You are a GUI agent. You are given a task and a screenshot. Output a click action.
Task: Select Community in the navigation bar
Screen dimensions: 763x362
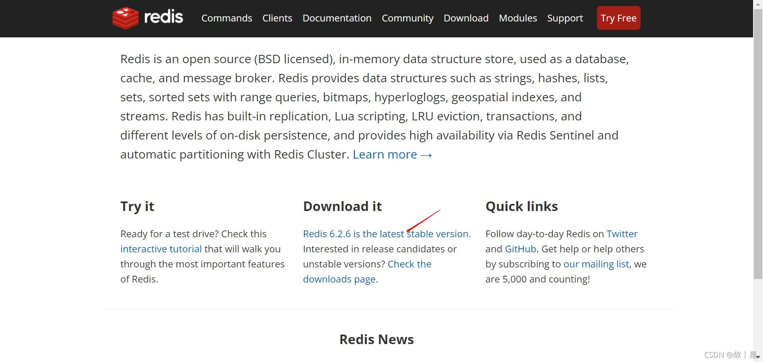(407, 18)
